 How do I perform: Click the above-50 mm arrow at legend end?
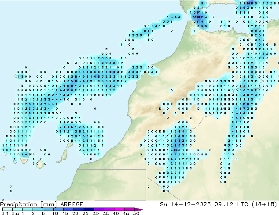(139, 209)
